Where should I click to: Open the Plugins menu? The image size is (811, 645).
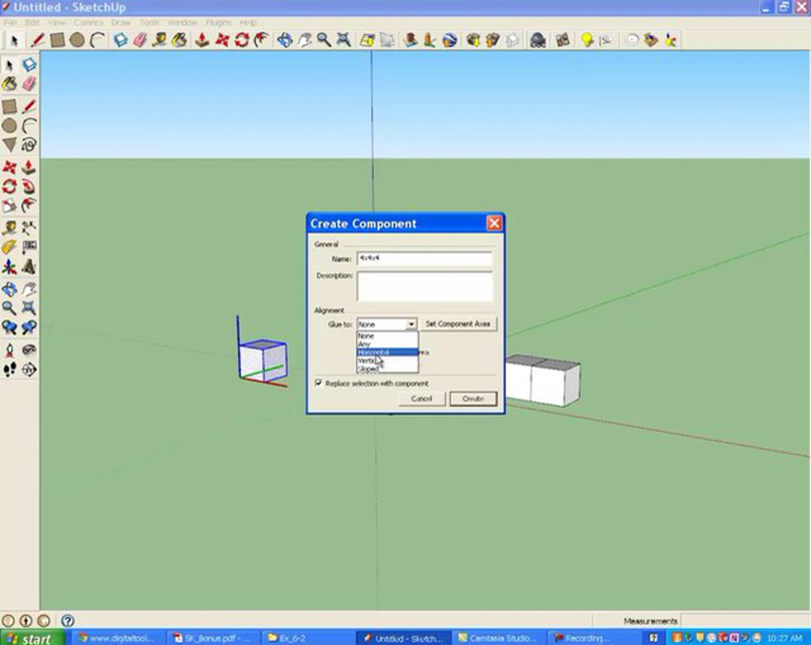(x=218, y=23)
